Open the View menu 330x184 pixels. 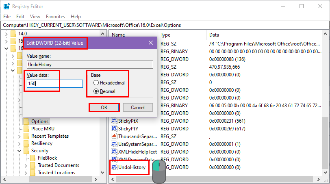click(x=35, y=17)
